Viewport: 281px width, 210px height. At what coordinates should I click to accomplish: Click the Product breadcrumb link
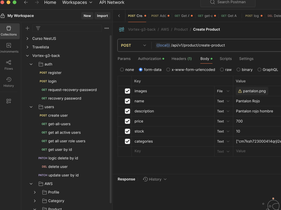(181, 29)
